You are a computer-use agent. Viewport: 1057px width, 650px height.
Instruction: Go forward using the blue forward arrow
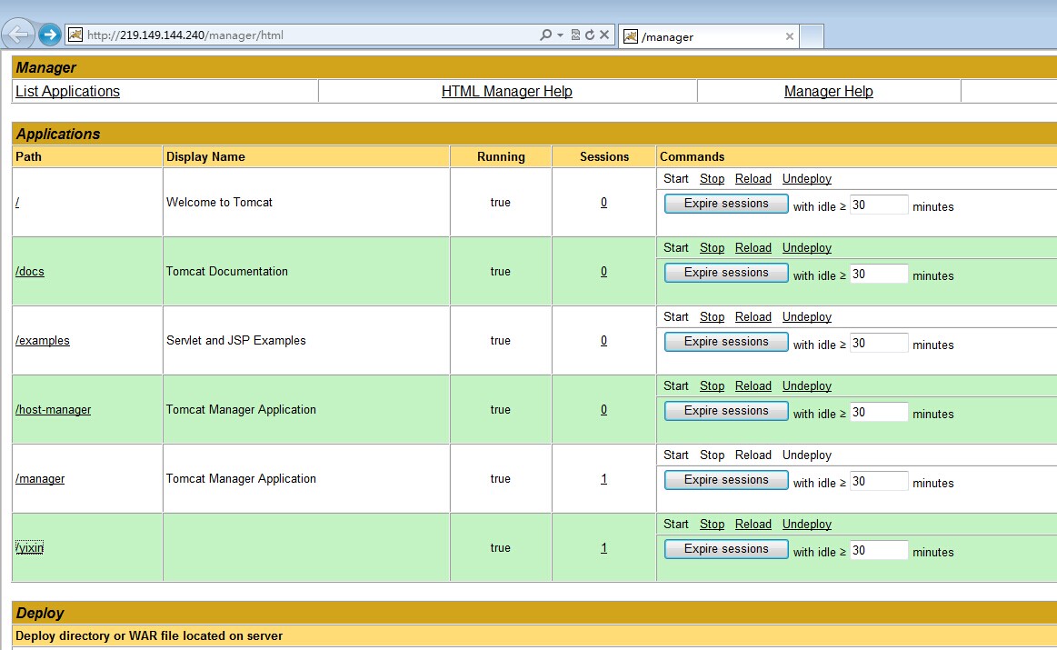click(50, 35)
